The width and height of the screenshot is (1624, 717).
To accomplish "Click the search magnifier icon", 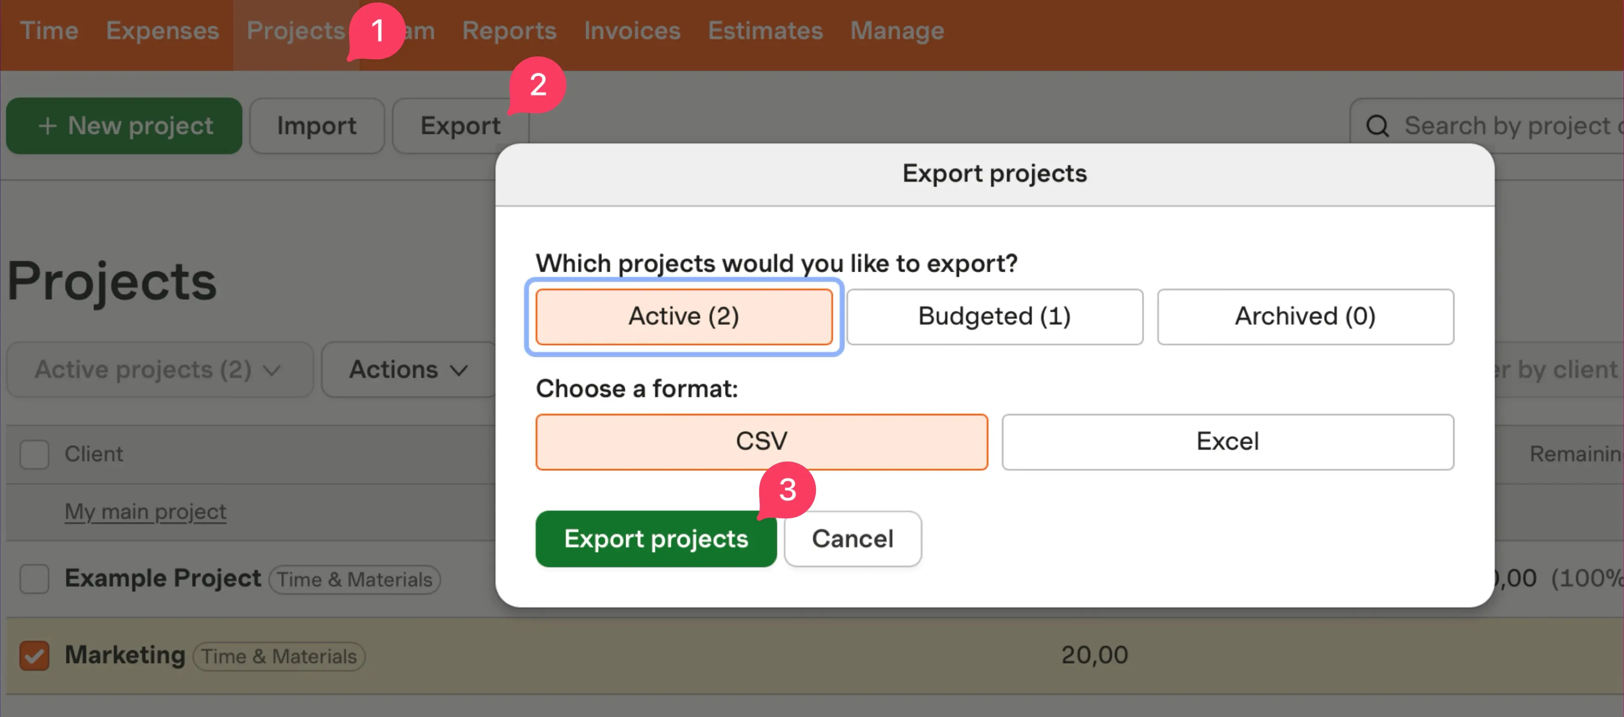I will pyautogui.click(x=1377, y=126).
